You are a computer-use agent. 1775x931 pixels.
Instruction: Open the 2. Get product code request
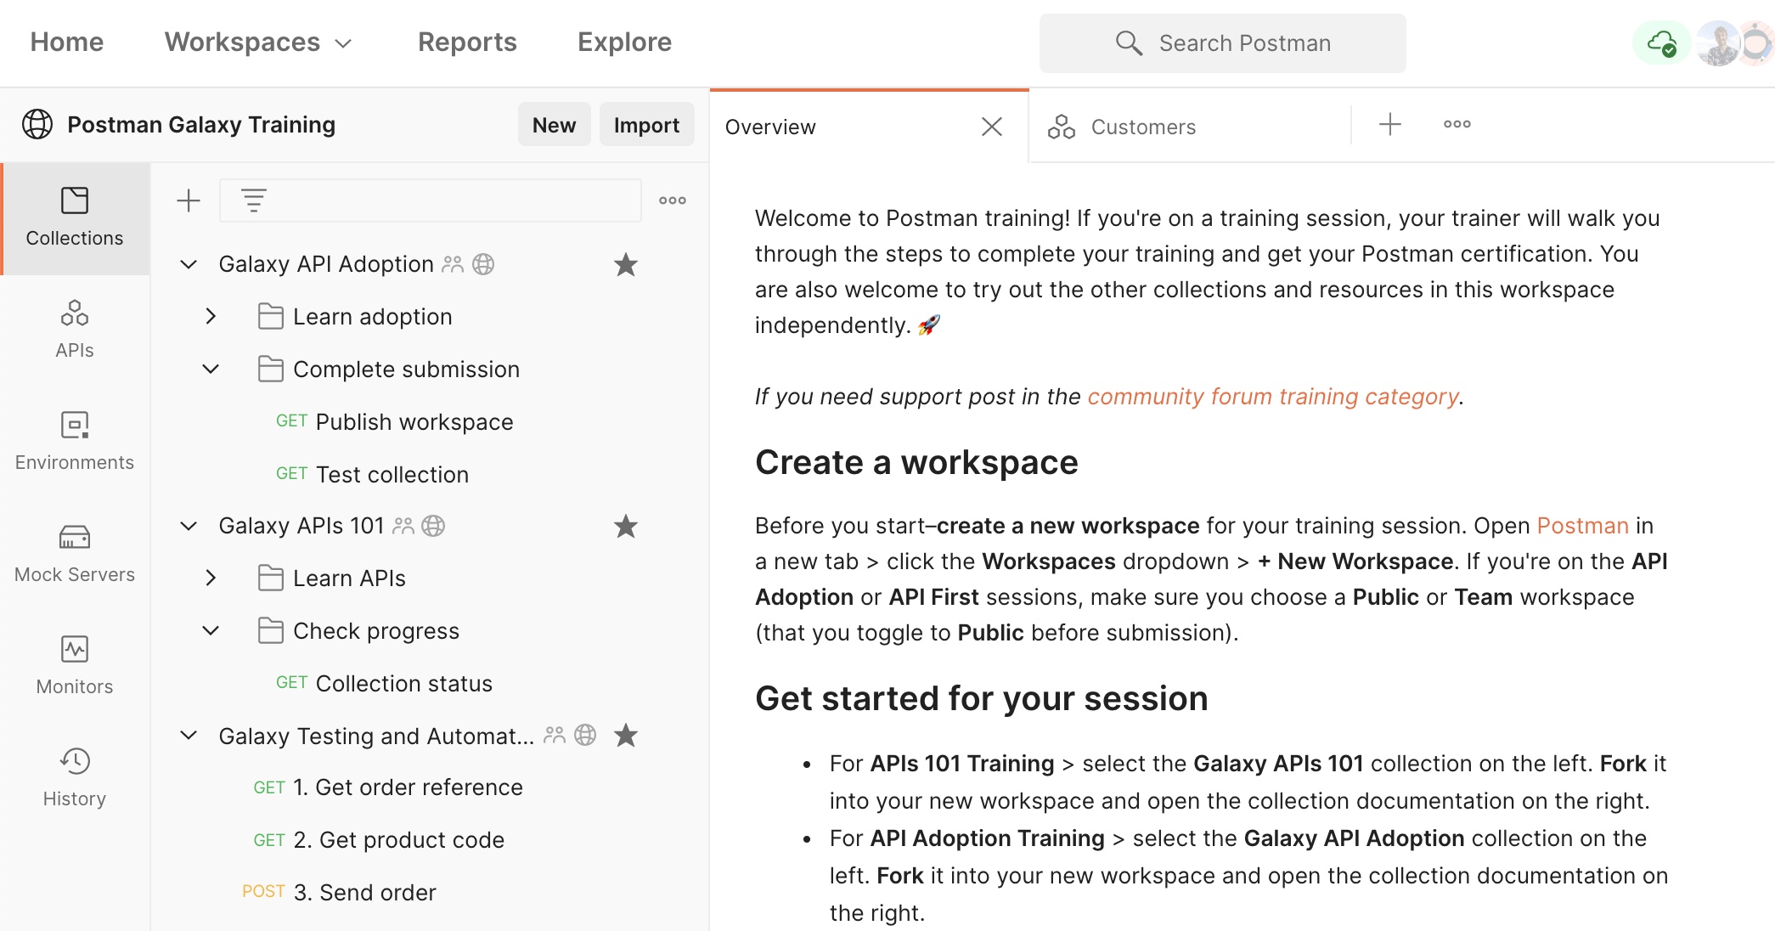pyautogui.click(x=379, y=840)
